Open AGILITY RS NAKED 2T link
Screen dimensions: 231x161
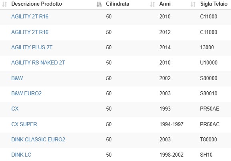pos(38,62)
